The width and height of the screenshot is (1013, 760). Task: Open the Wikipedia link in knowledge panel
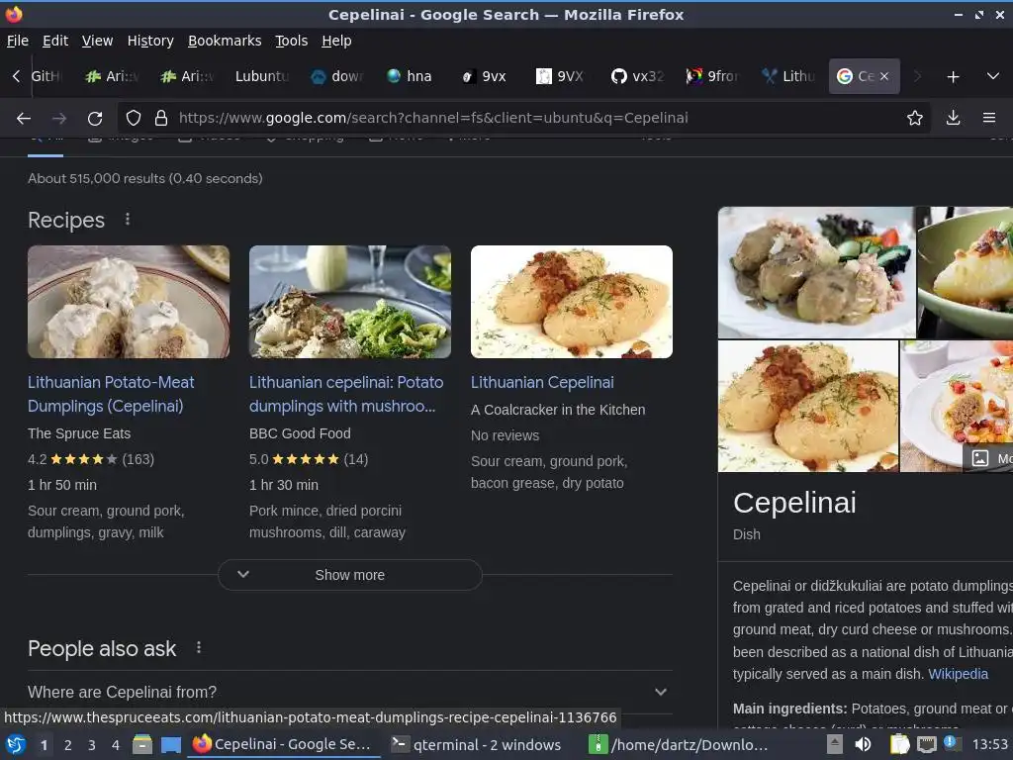click(958, 674)
